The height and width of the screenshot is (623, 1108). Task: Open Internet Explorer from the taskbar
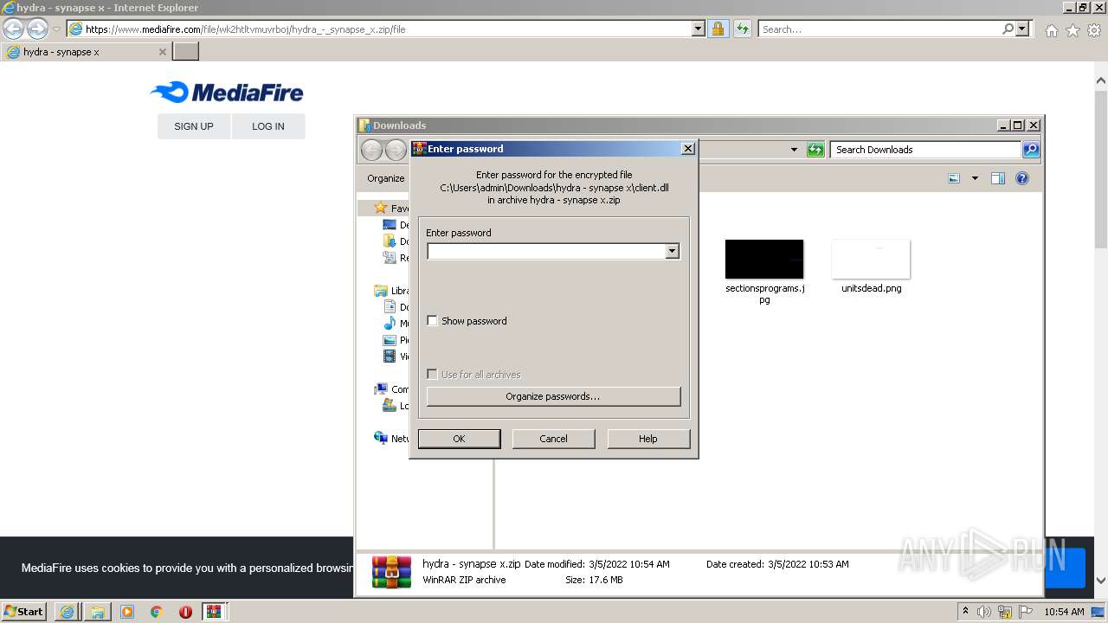pos(67,612)
